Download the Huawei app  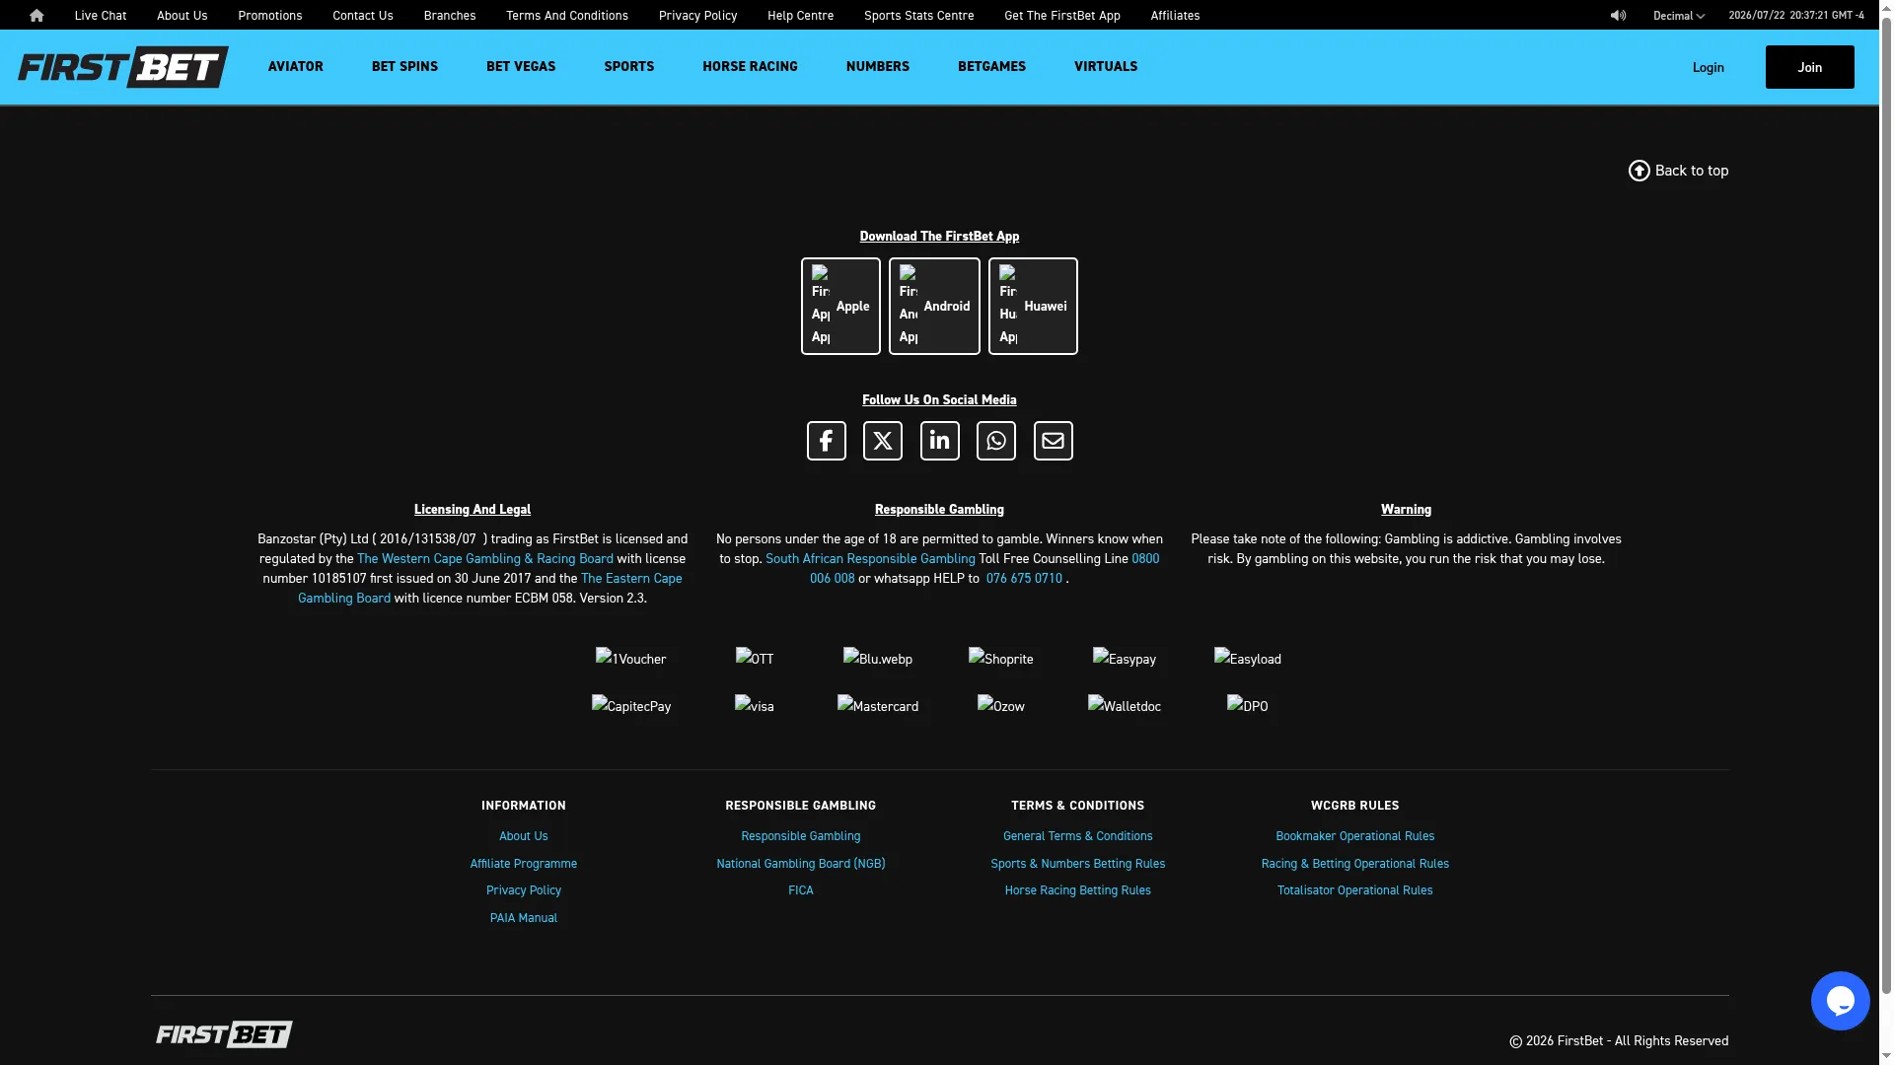[1033, 307]
